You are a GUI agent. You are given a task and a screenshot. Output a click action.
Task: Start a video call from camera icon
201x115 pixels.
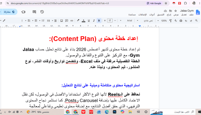pos(23,12)
